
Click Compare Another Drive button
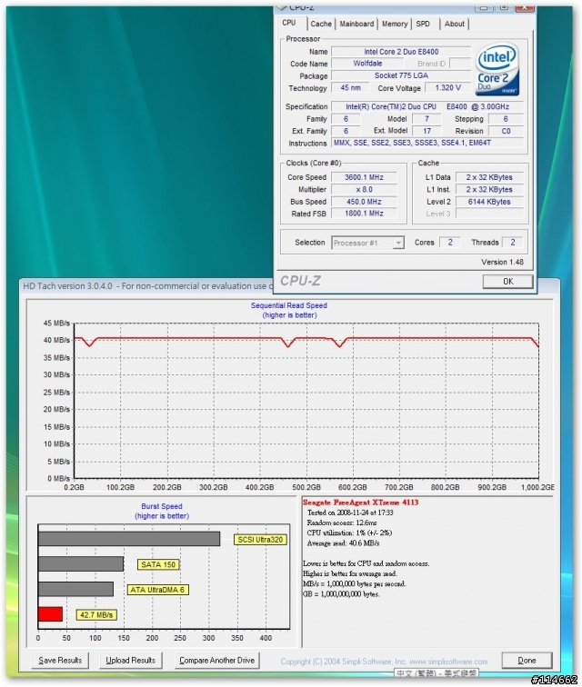217,661
